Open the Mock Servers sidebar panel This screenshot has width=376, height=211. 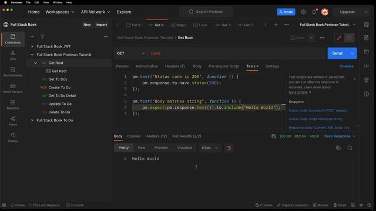[x=13, y=89]
